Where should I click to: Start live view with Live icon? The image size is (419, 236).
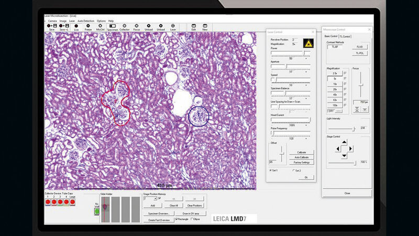(x=75, y=26)
